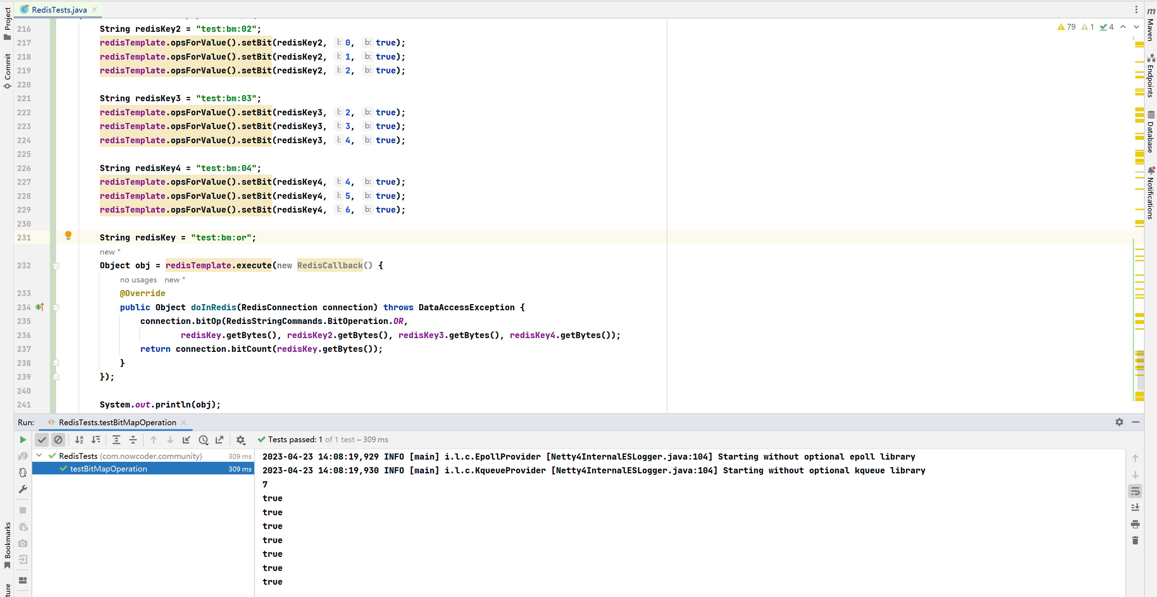Click the 4 typos indicator
The height and width of the screenshot is (597, 1157).
point(1106,27)
